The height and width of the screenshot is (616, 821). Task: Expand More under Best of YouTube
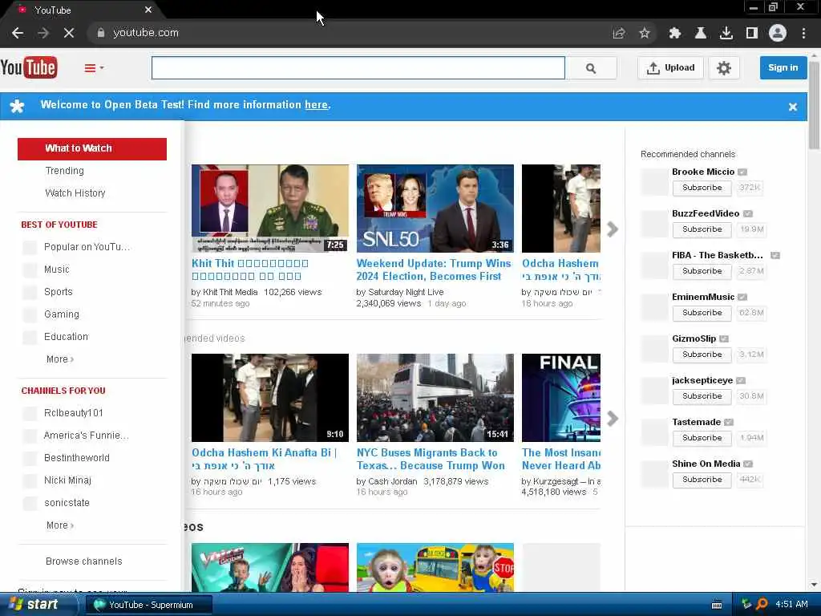[59, 359]
